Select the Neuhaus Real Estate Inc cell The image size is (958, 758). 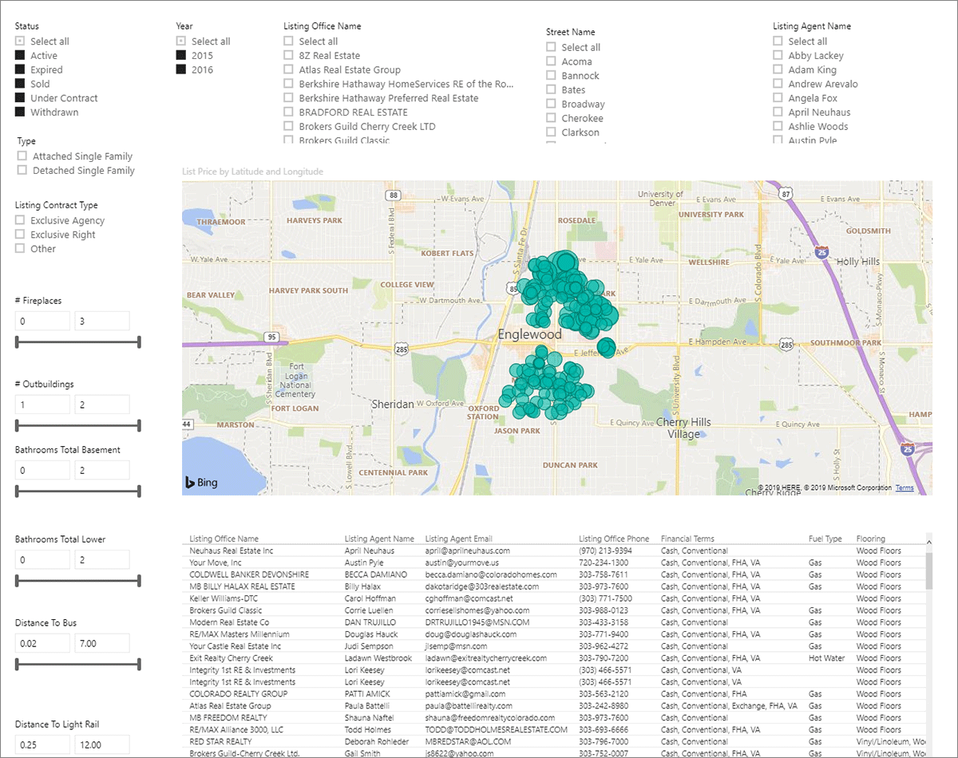pos(232,551)
